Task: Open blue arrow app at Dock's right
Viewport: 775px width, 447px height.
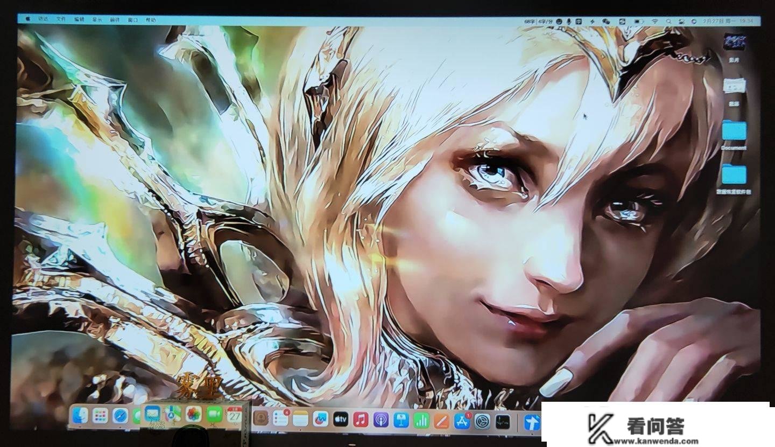Action: [532, 422]
